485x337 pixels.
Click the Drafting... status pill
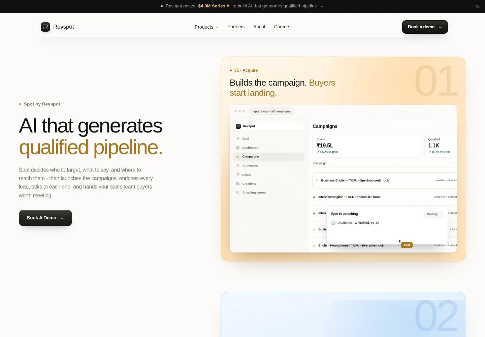click(433, 214)
